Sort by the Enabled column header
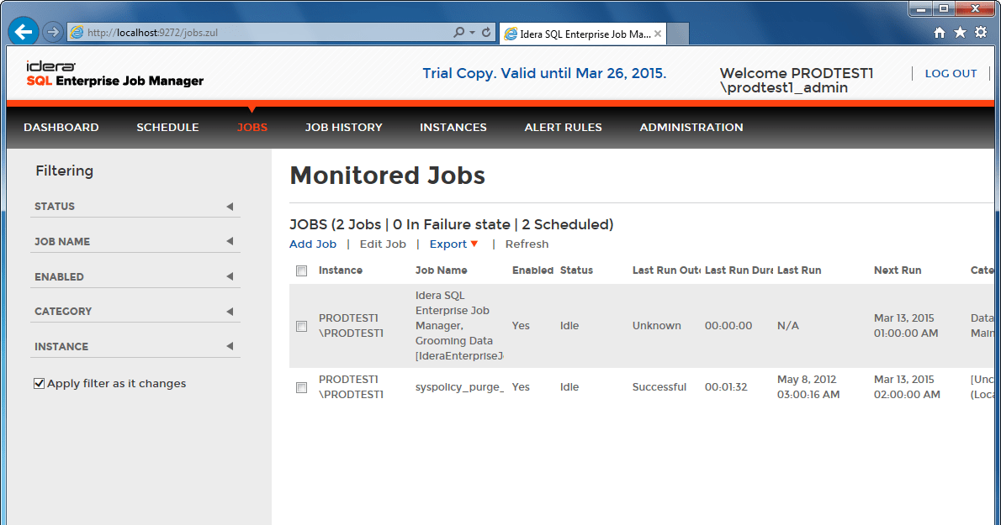The width and height of the screenshot is (1001, 525). [532, 270]
